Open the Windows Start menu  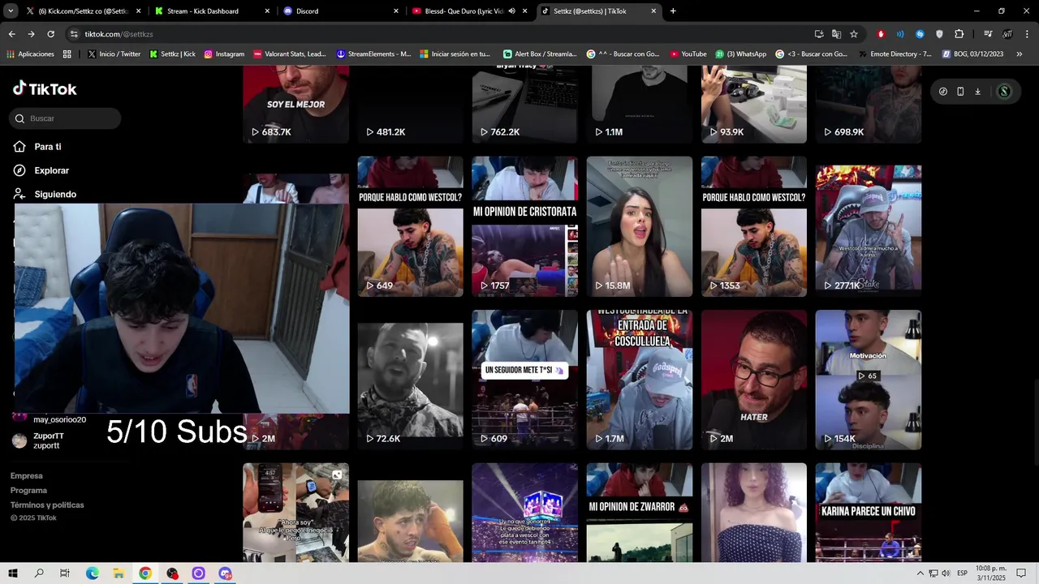13,573
